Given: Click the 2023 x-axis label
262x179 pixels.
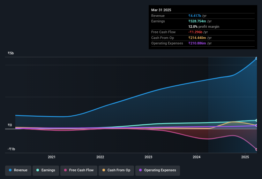Looking at the screenshot, I should (x=148, y=157).
